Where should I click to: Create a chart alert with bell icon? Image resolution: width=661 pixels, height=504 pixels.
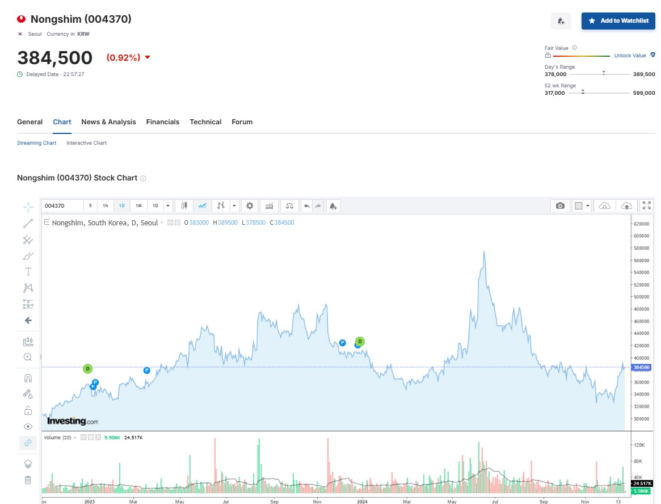pyautogui.click(x=333, y=206)
